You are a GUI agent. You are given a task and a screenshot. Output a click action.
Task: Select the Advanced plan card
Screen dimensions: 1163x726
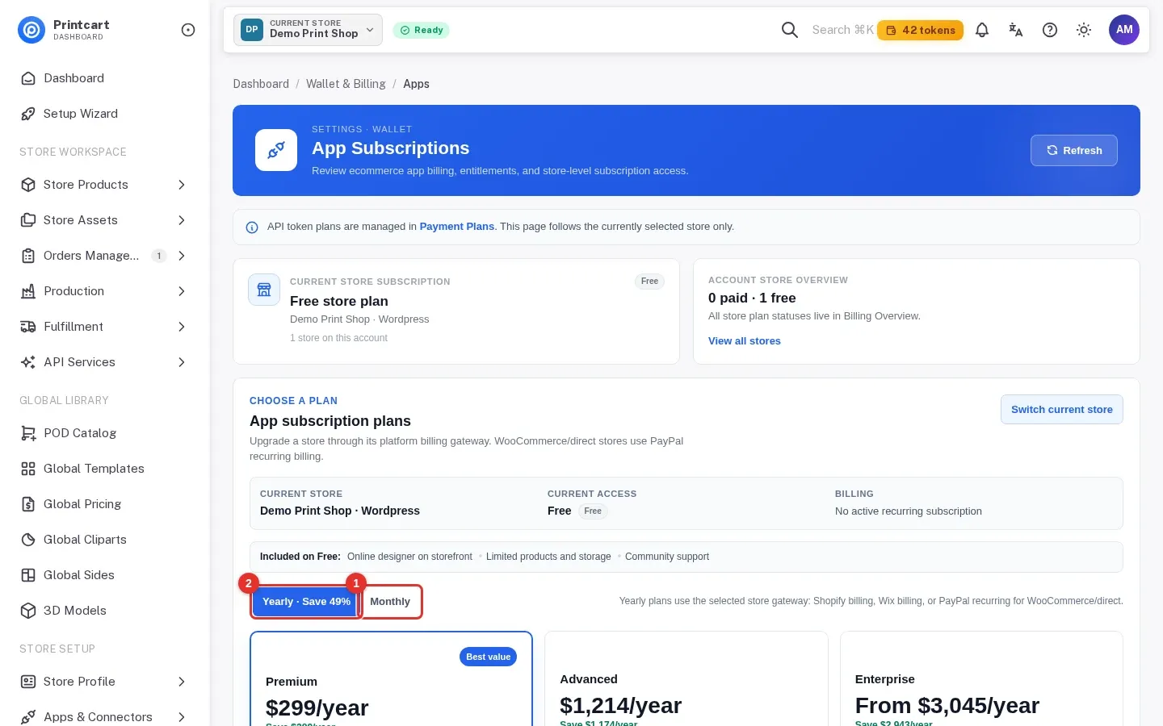tap(686, 679)
